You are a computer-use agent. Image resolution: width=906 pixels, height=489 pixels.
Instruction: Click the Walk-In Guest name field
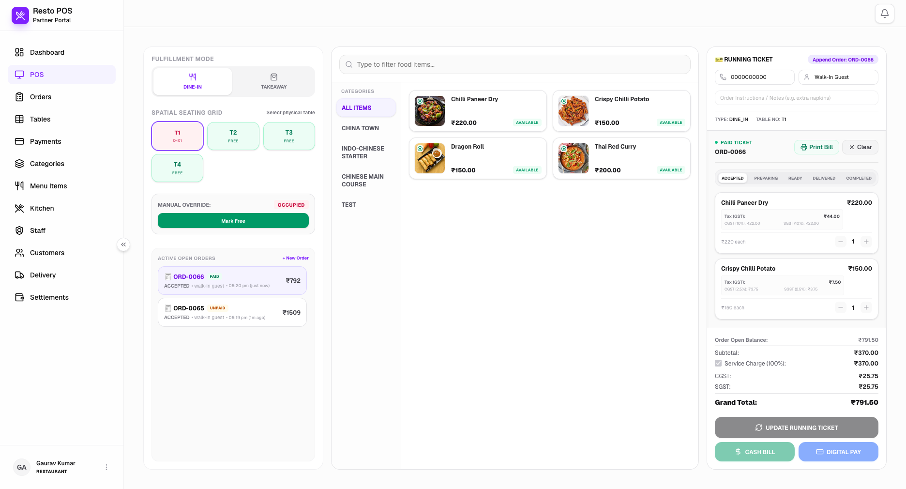point(838,77)
